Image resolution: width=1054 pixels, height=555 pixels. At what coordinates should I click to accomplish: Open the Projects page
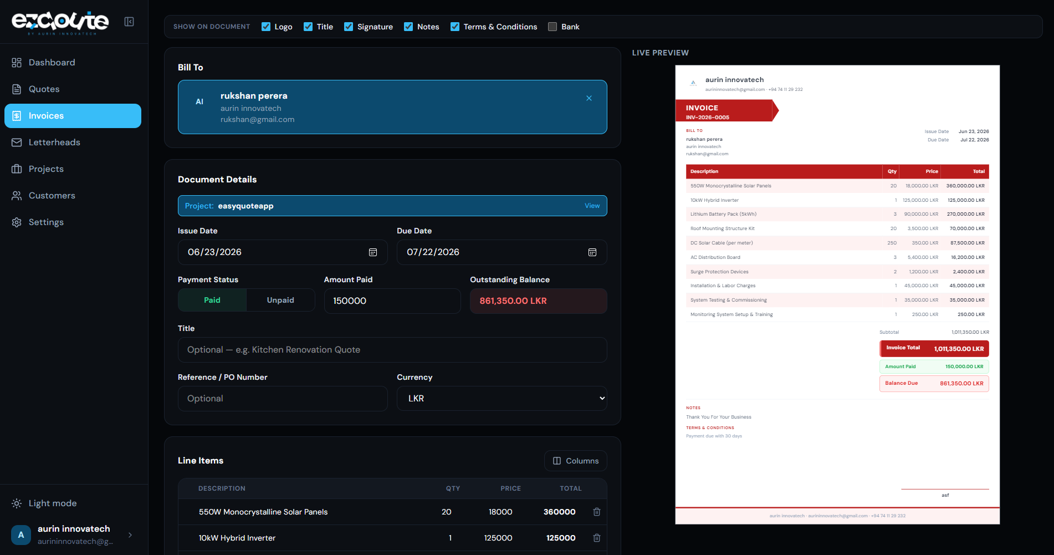tap(73, 169)
